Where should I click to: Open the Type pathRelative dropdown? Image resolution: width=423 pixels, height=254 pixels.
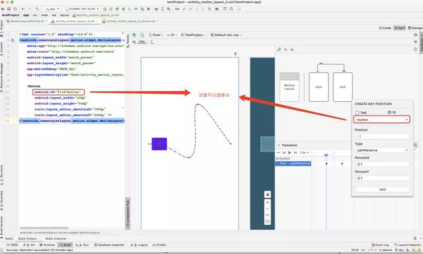[x=382, y=150]
